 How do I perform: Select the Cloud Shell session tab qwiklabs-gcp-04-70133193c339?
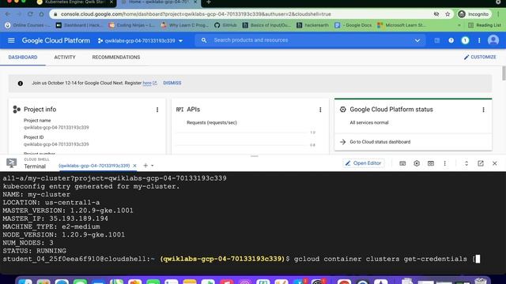[94, 166]
